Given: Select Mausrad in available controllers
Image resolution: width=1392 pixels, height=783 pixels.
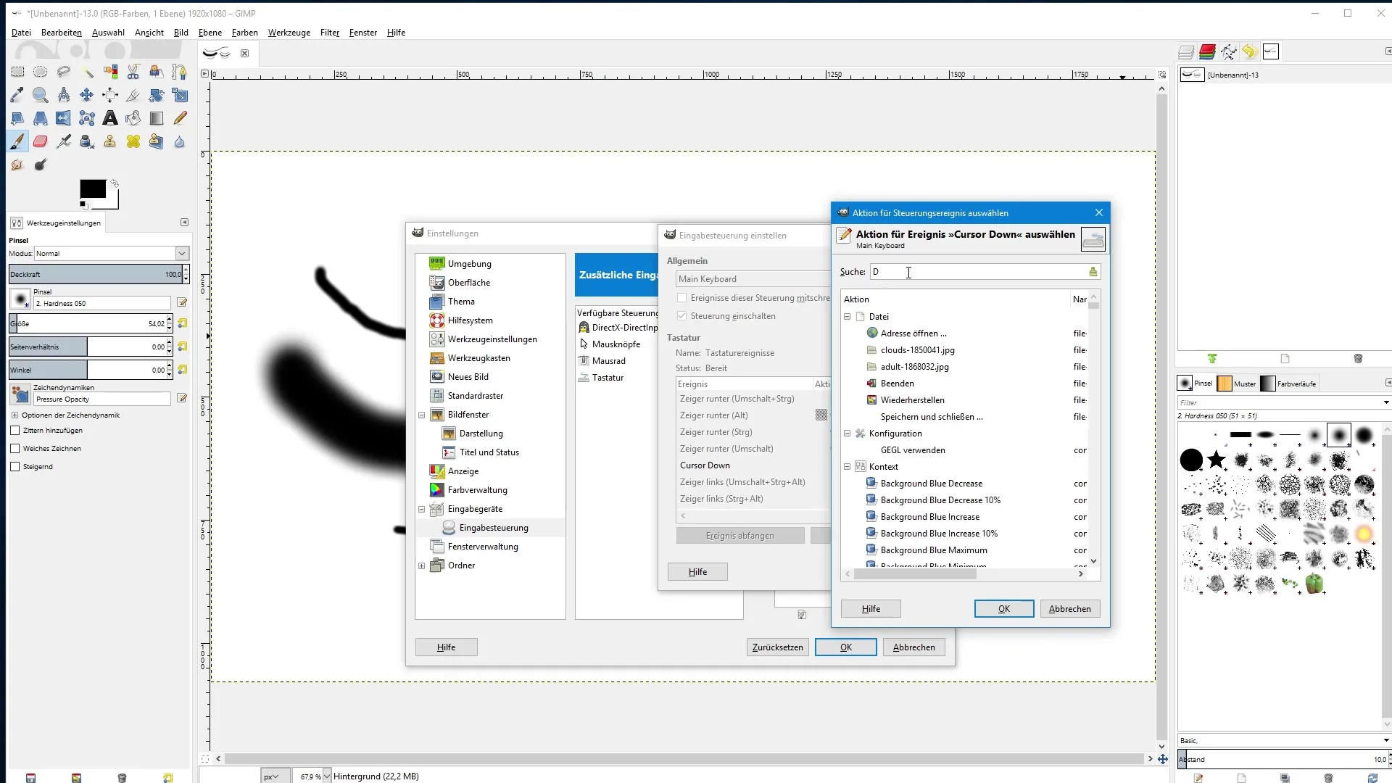Looking at the screenshot, I should tap(609, 361).
